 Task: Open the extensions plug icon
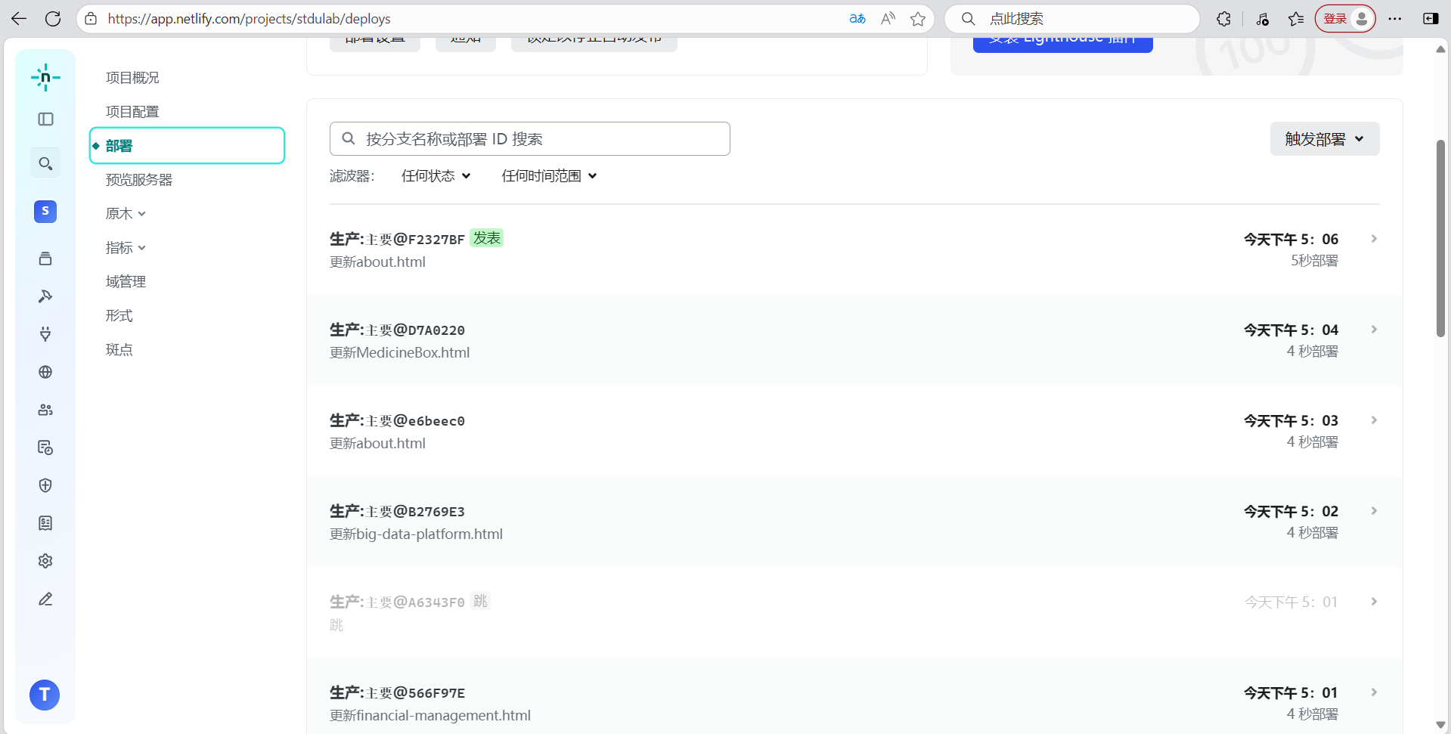[45, 334]
